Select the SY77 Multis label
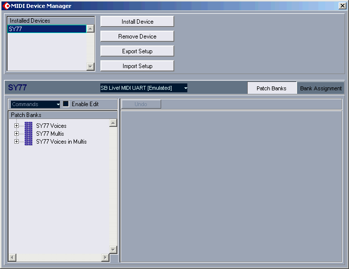Screen dimensions: 349x269 point(50,134)
